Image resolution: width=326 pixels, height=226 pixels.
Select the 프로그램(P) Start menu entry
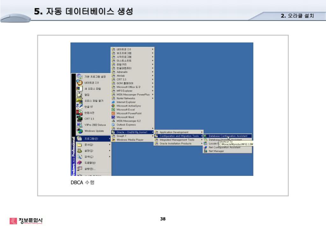point(93,139)
